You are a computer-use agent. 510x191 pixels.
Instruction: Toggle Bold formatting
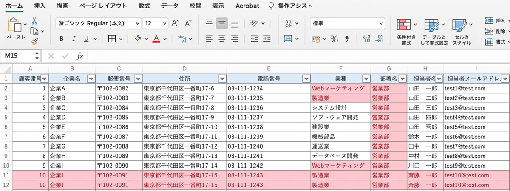(62, 39)
